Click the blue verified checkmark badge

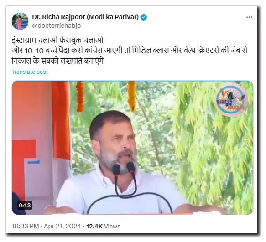click(144, 17)
